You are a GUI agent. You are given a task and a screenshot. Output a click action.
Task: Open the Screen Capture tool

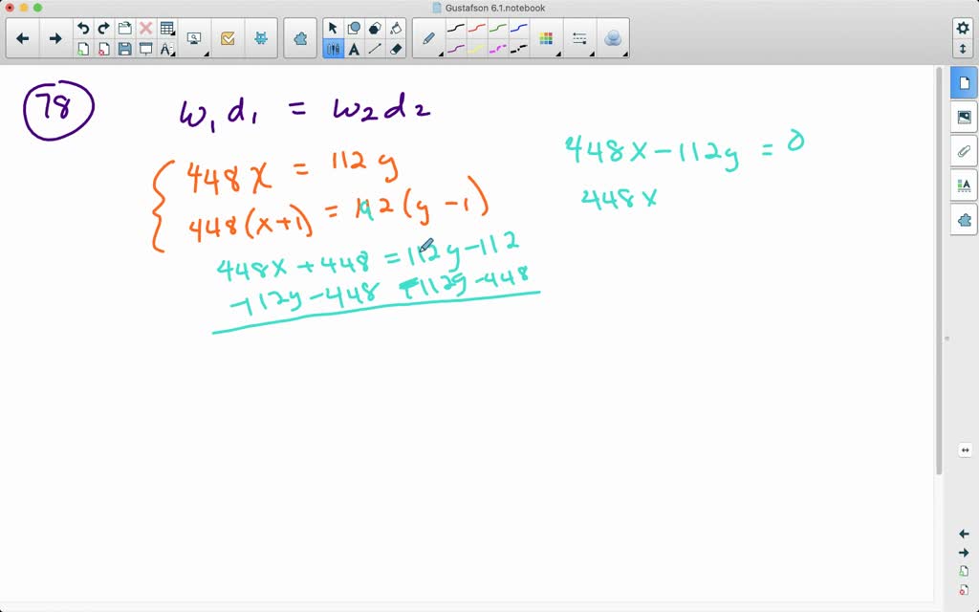[194, 37]
